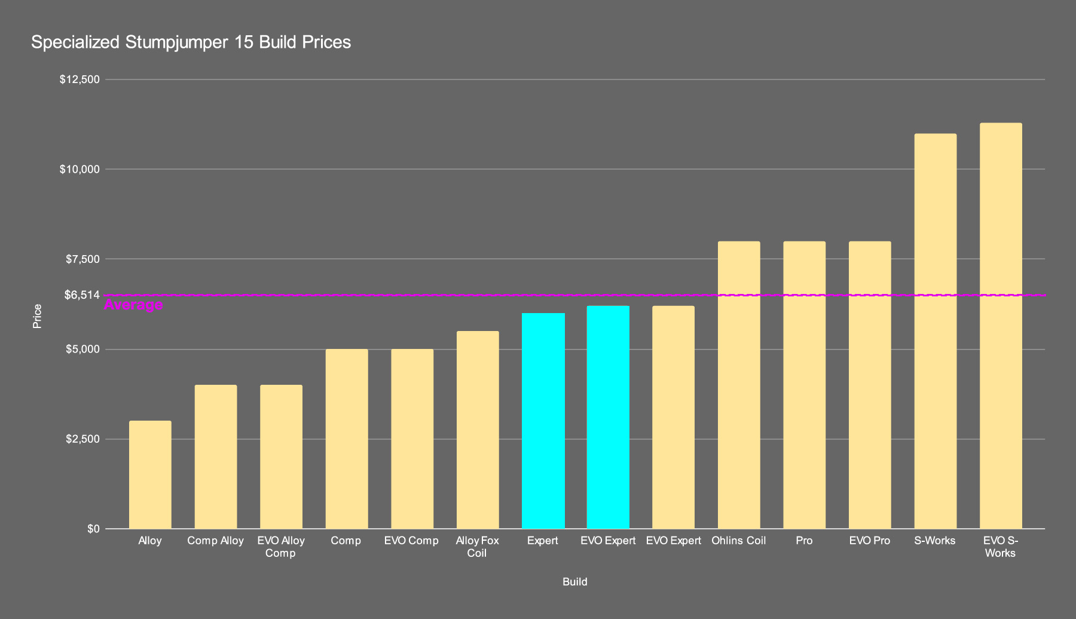Select the "Pro" x-axis label
The image size is (1076, 619).
804,541
